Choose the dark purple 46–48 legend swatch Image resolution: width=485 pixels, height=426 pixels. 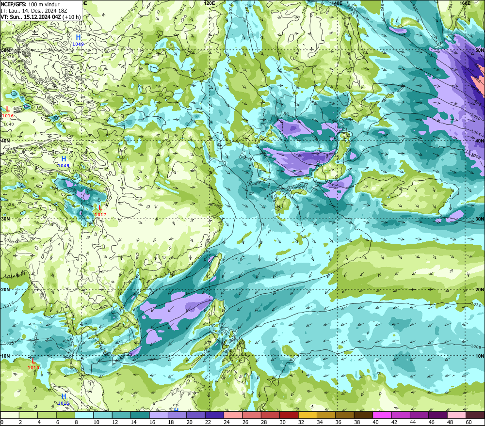(x=437, y=415)
